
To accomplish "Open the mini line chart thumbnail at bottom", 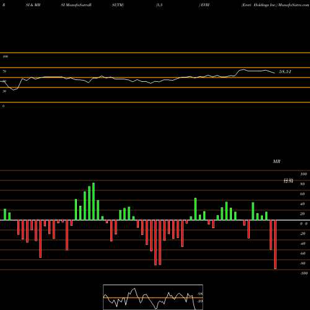I will tap(153, 297).
